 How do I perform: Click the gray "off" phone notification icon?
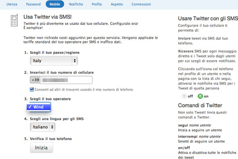[x=184, y=96]
